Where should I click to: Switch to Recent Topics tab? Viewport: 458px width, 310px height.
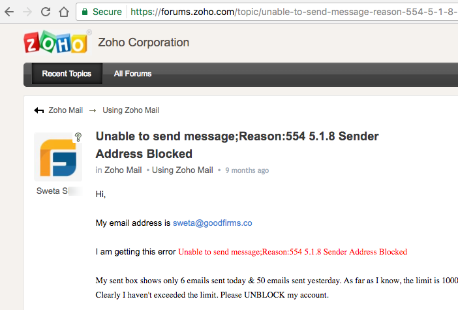[x=67, y=74]
